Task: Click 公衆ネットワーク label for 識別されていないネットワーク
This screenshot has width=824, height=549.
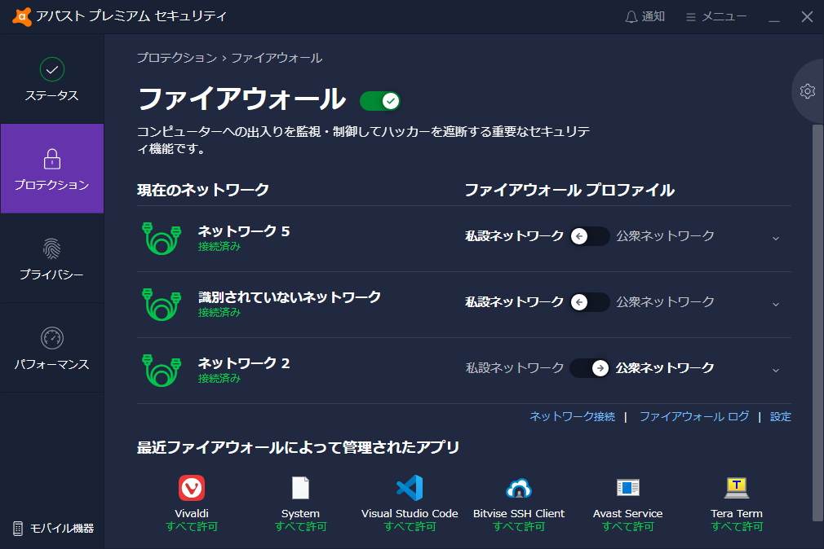Action: pyautogui.click(x=665, y=302)
